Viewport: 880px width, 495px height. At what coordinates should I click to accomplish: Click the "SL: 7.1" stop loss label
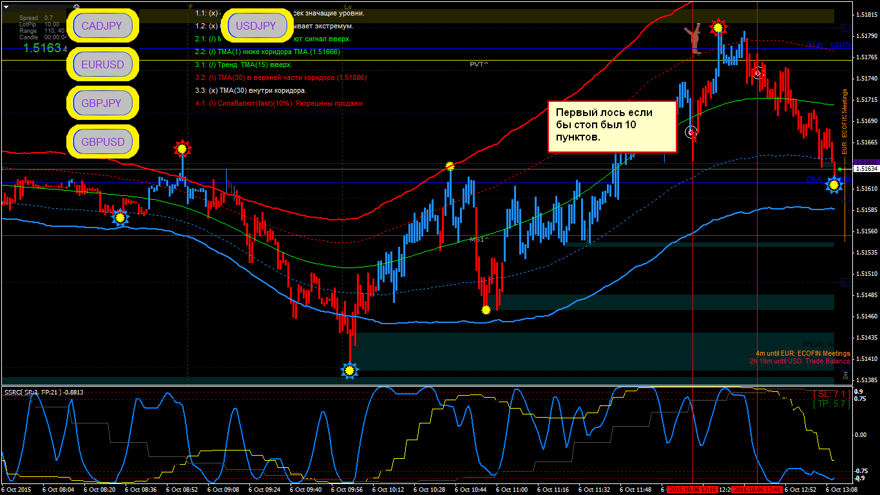coord(832,394)
